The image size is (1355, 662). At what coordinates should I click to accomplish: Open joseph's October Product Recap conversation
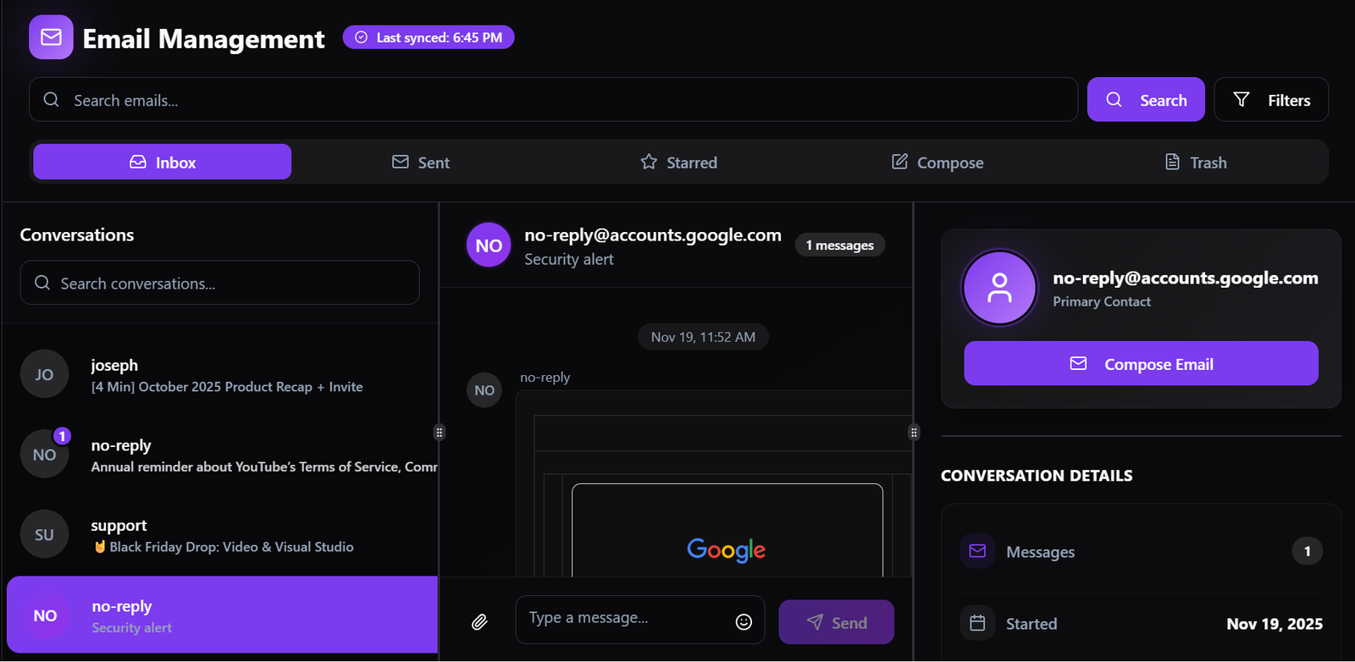click(x=226, y=375)
